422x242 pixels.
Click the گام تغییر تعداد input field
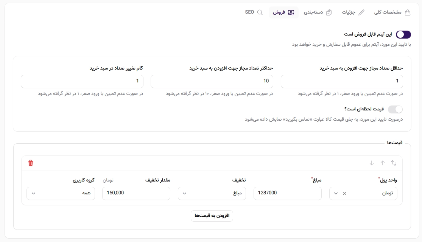82,81
